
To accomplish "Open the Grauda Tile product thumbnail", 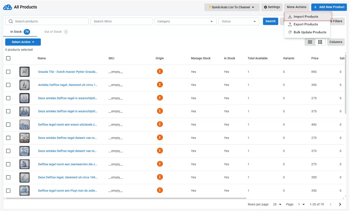I will (24, 72).
